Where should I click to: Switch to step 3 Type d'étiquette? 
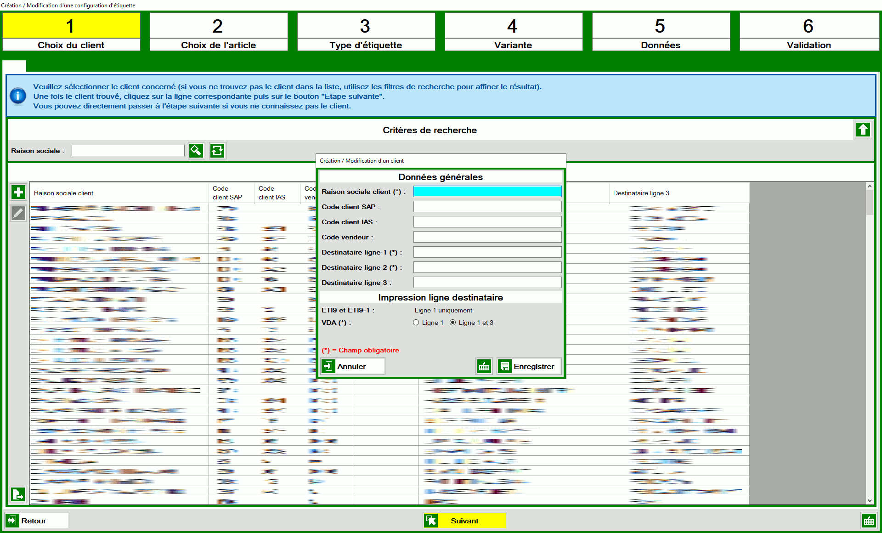(366, 31)
